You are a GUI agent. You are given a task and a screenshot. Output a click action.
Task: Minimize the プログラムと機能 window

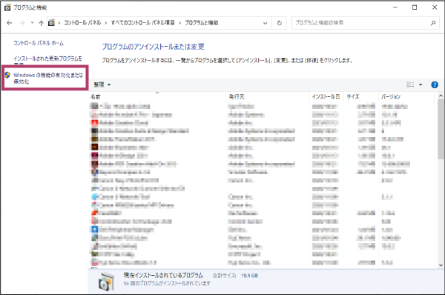click(x=395, y=7)
